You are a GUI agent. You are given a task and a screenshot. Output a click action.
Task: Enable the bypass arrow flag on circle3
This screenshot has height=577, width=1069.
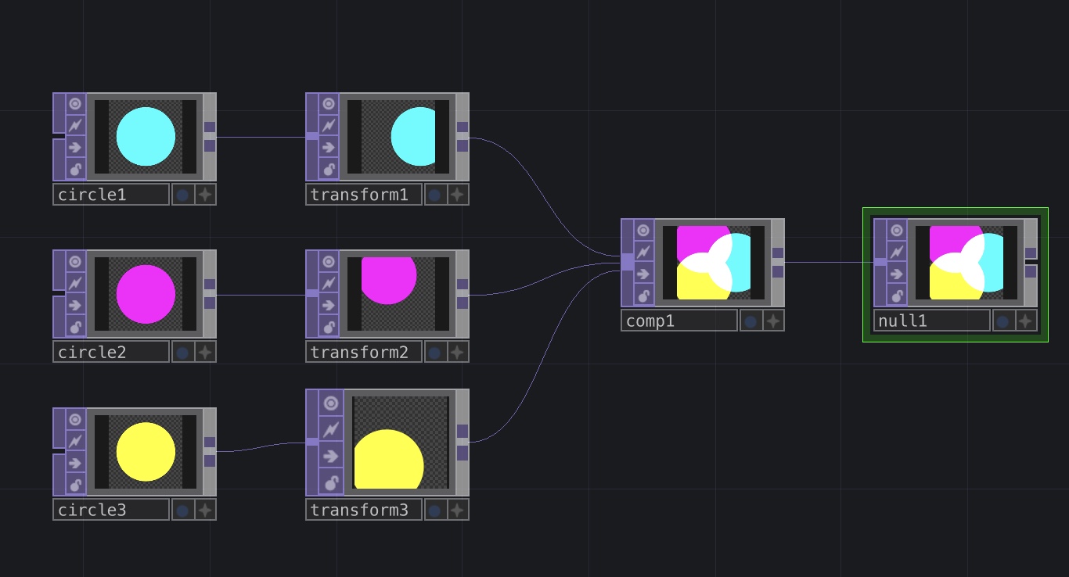tap(76, 463)
